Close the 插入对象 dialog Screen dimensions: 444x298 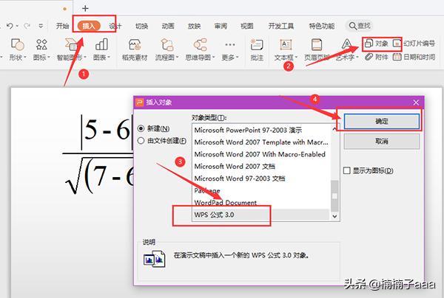point(416,103)
